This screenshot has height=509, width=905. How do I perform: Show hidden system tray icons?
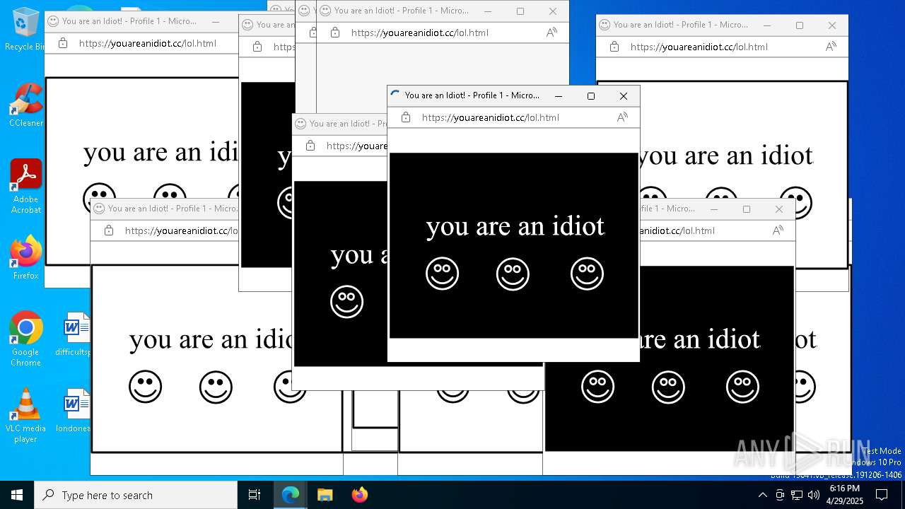click(x=762, y=495)
